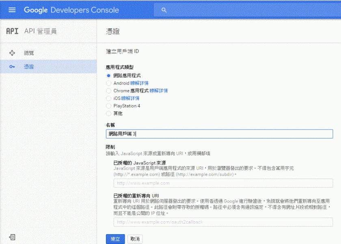This screenshot has width=341, height=244.
Task: Open the hamburger navigation menu
Action: tap(12, 10)
